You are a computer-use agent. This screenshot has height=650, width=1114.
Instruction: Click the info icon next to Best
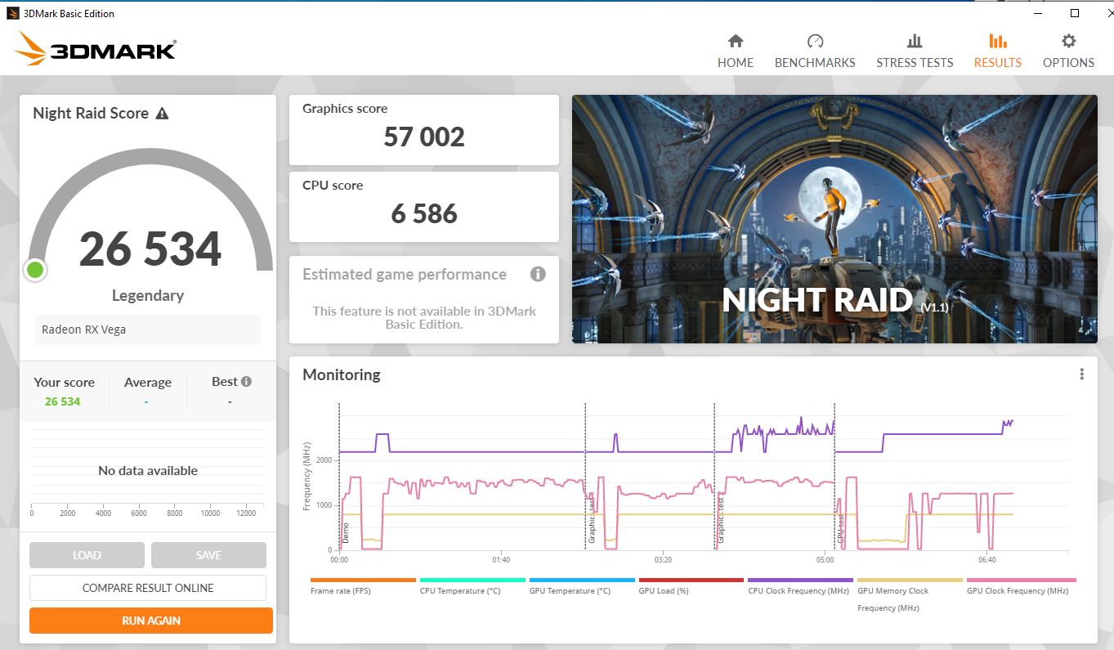[247, 381]
